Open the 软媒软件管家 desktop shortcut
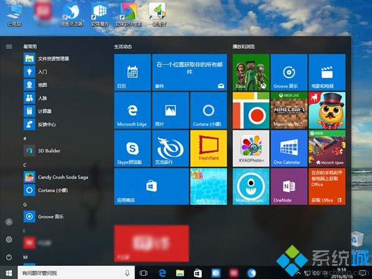 pos(129,15)
